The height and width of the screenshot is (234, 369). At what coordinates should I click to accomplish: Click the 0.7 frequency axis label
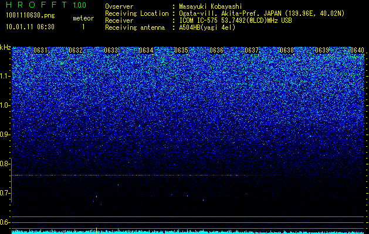(x=5, y=193)
